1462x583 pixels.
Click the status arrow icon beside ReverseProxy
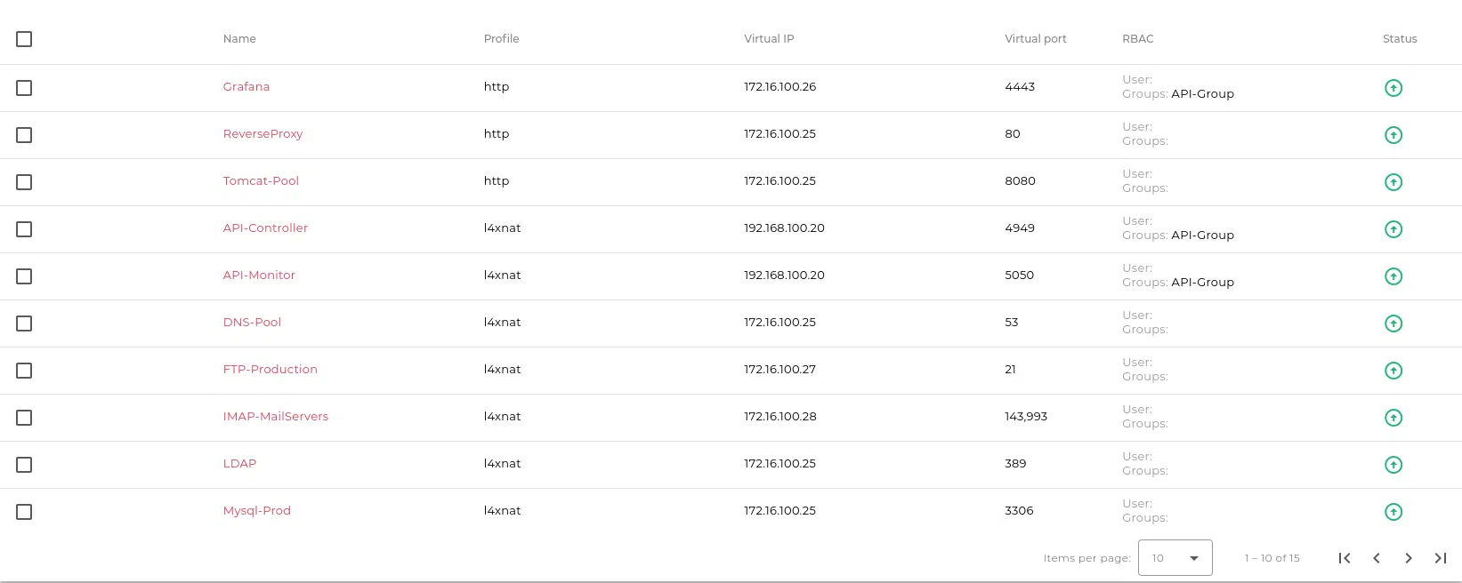pyautogui.click(x=1393, y=135)
